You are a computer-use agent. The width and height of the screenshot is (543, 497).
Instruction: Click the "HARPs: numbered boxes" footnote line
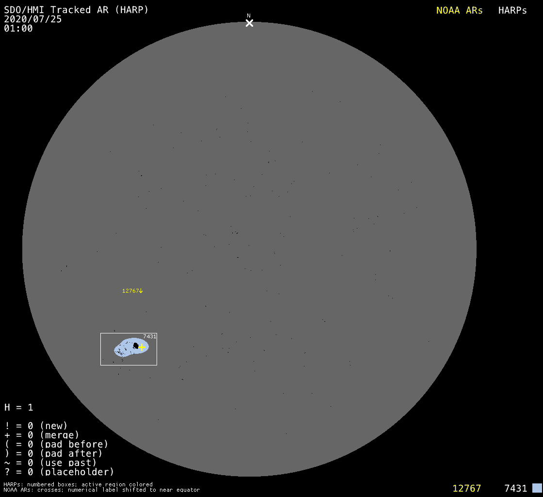click(78, 484)
